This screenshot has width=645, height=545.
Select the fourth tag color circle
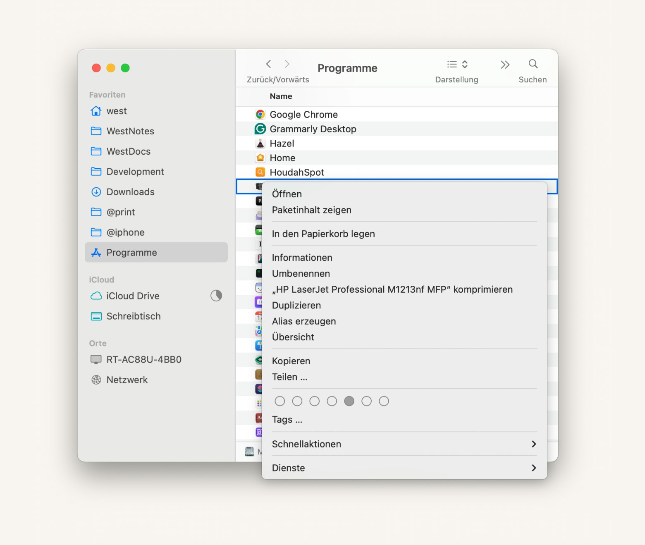(x=332, y=401)
